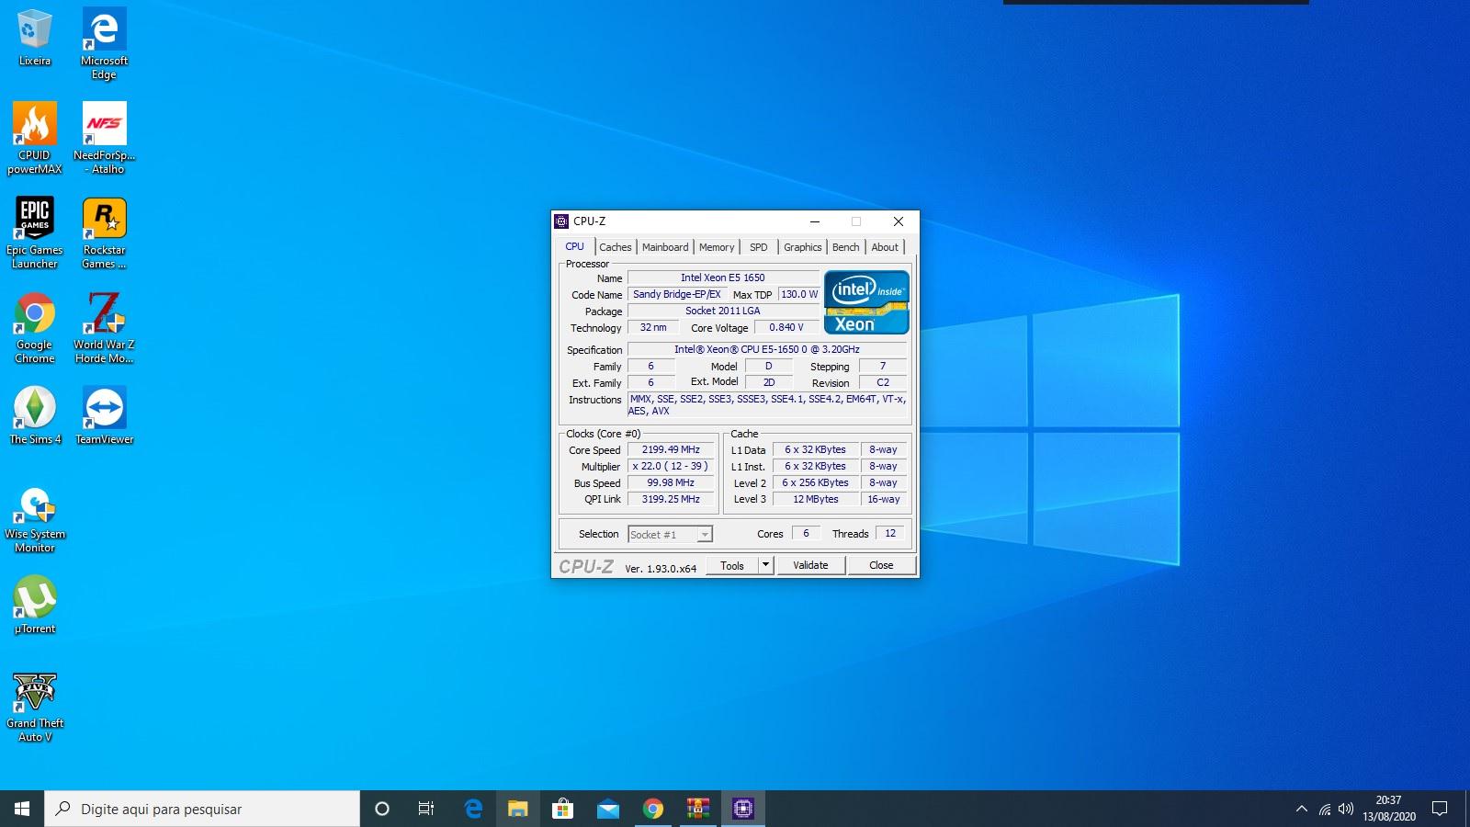
Task: Switch to the SPD tab
Action: (x=759, y=247)
